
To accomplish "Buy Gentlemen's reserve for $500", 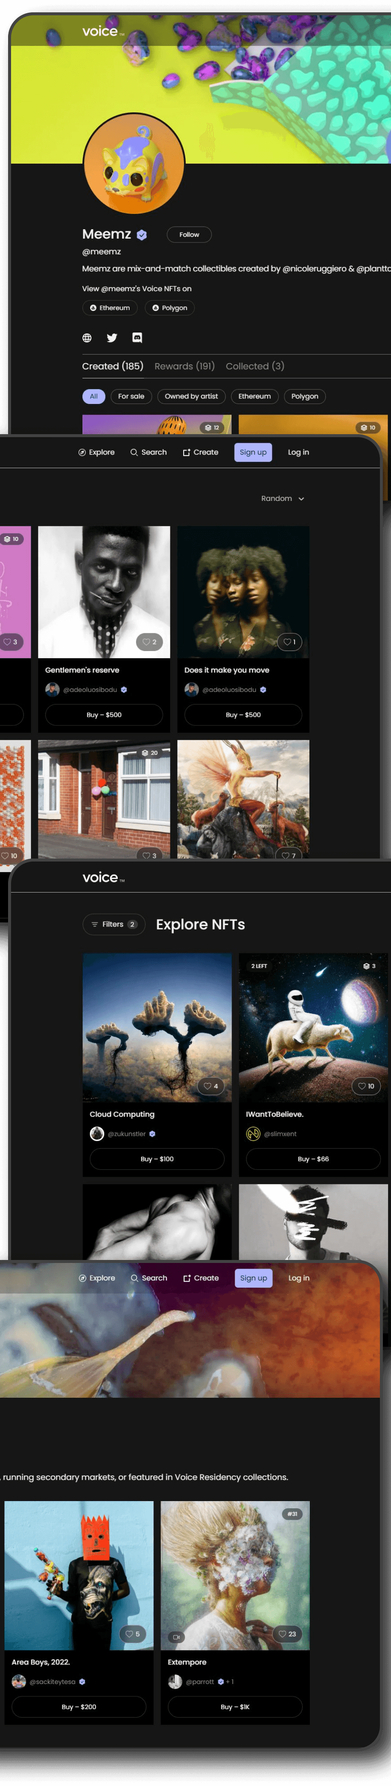I will pos(104,715).
